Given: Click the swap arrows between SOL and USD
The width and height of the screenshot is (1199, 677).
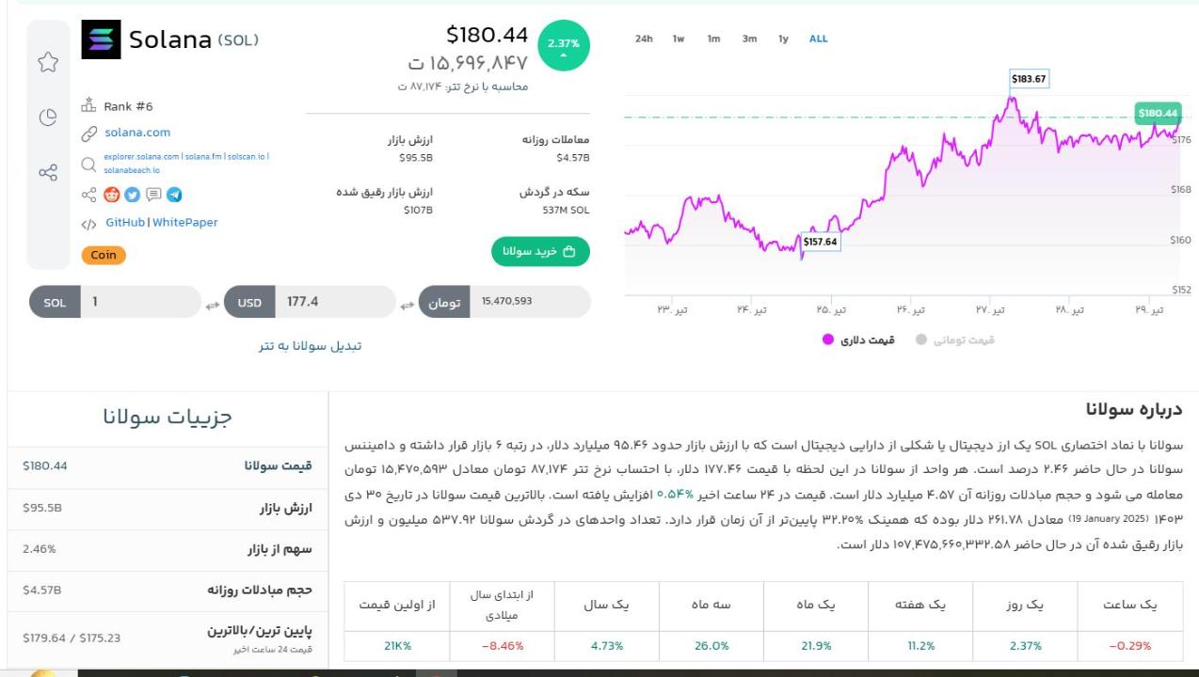Looking at the screenshot, I should [x=212, y=305].
